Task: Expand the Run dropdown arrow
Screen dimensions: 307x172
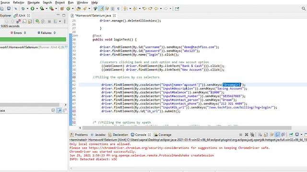Action: click(37, 9)
